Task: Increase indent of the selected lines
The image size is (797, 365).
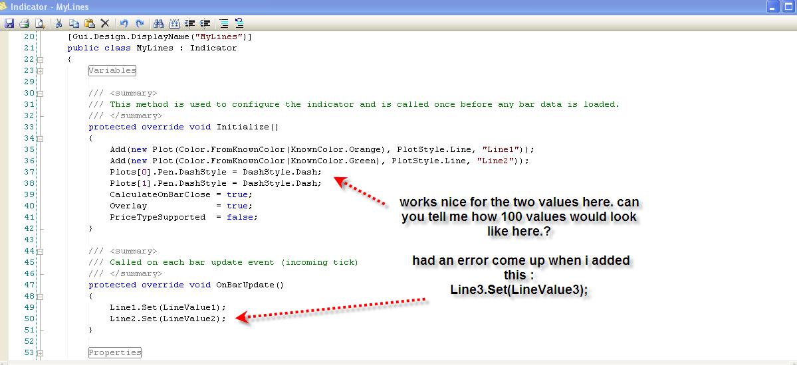Action: click(205, 23)
